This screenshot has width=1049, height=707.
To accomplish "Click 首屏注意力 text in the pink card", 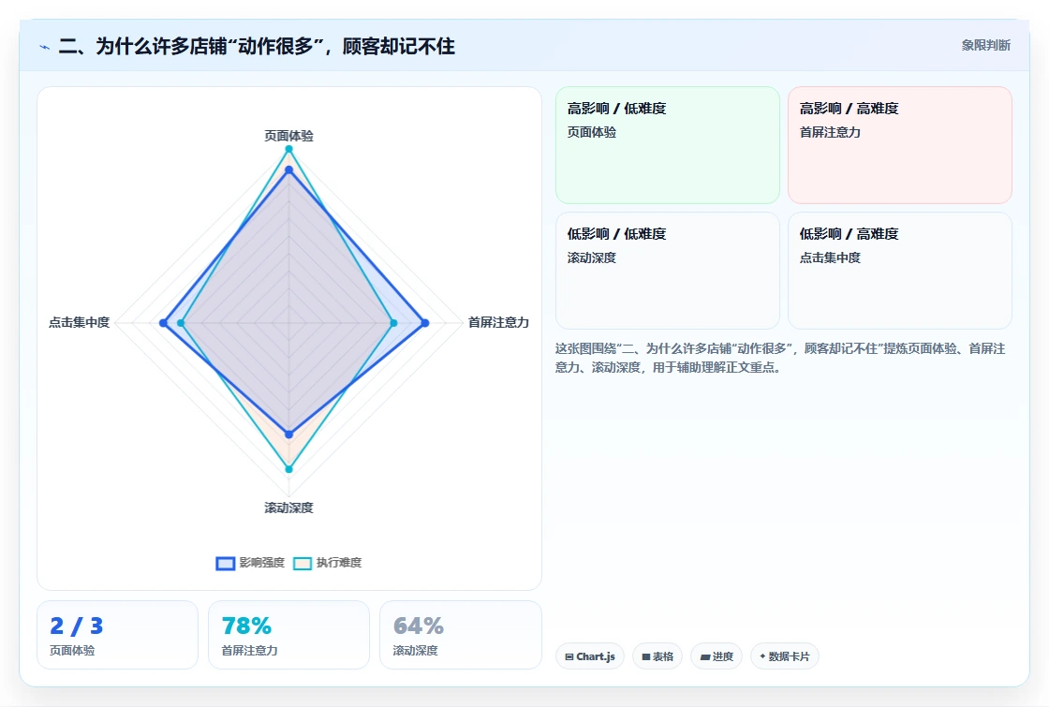I will click(x=830, y=132).
